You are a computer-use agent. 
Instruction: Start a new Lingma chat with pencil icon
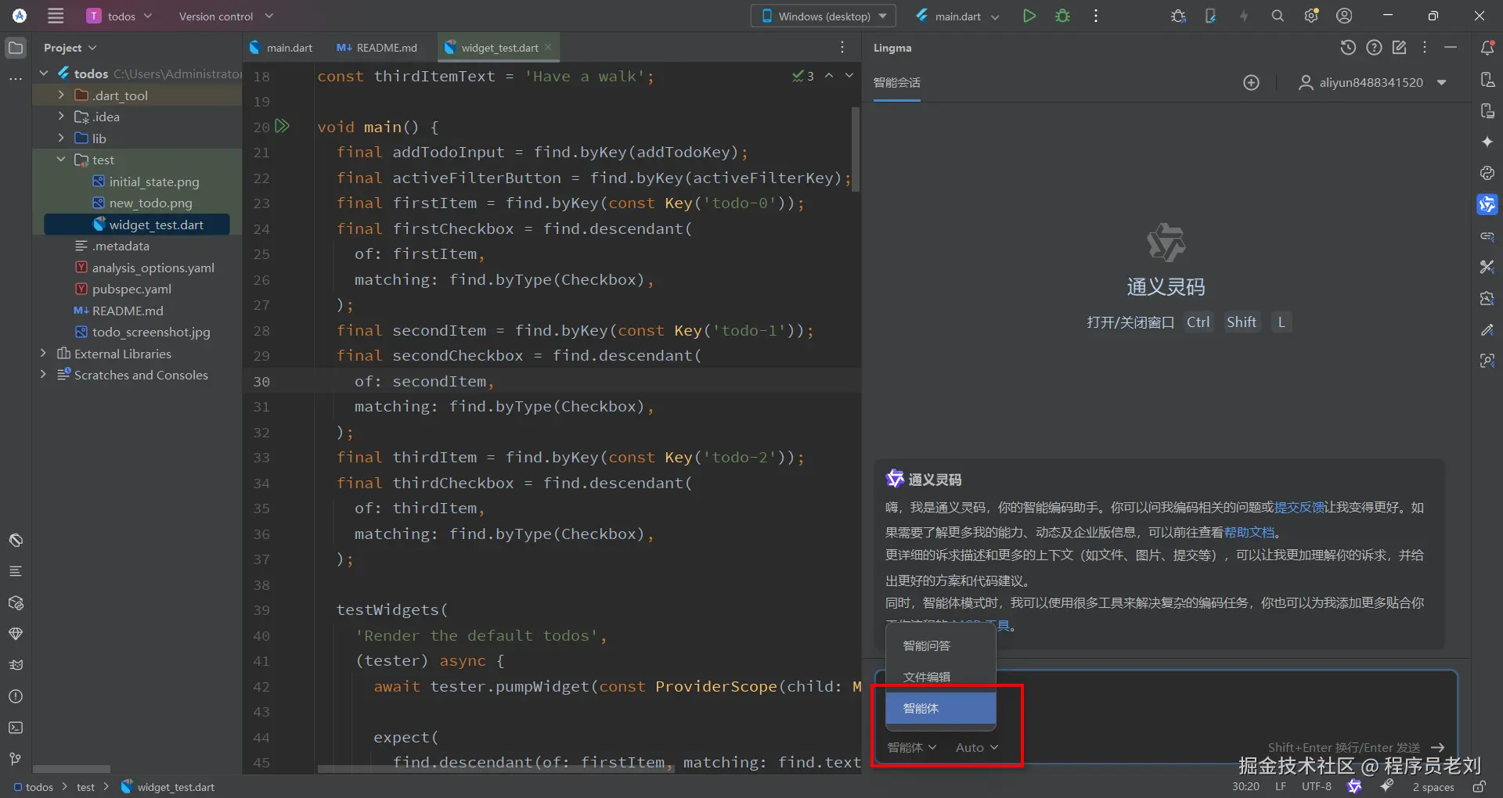(x=1400, y=48)
